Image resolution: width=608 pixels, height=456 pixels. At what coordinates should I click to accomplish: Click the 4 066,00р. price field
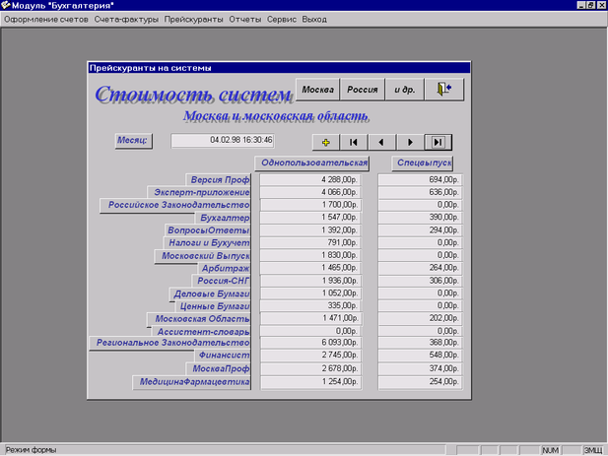tap(310, 193)
